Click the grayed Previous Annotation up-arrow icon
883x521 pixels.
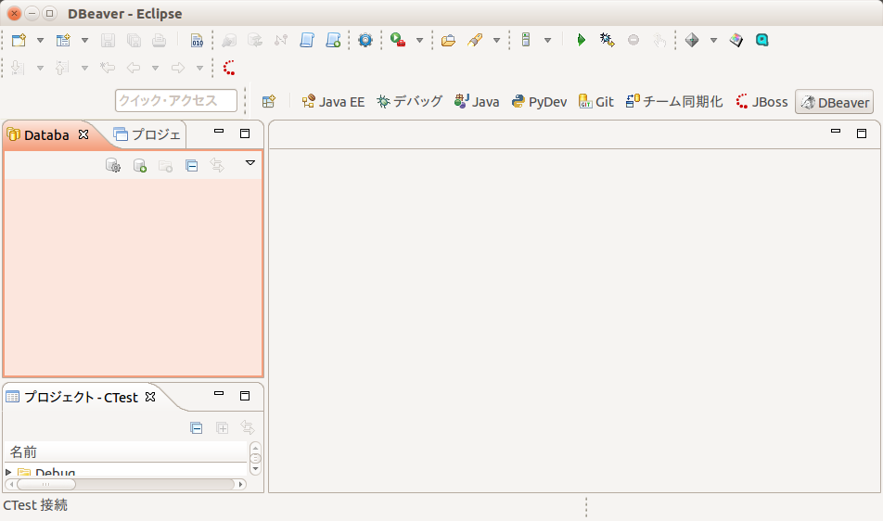[x=62, y=68]
